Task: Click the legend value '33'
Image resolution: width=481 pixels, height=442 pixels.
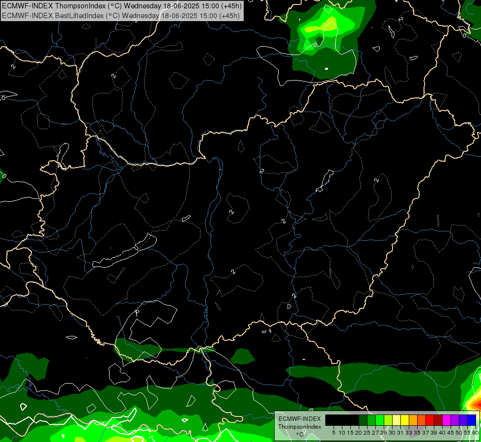Action: point(409,433)
